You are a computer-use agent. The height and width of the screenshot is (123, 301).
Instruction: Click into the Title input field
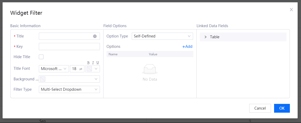[66, 36]
